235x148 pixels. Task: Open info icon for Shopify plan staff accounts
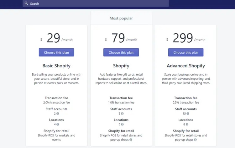click(122, 114)
